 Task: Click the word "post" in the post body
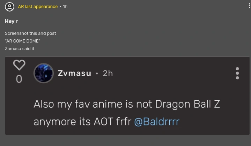52,33
